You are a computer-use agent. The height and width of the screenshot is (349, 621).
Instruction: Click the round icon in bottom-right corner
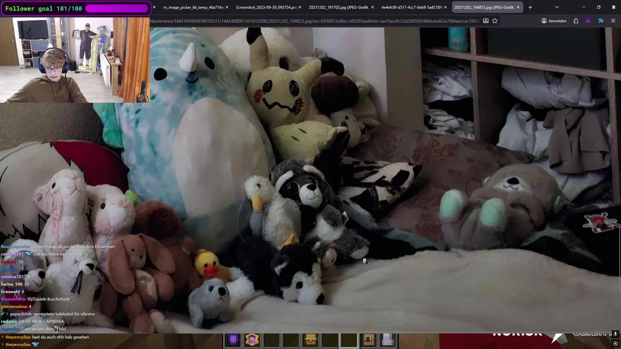coord(615,344)
